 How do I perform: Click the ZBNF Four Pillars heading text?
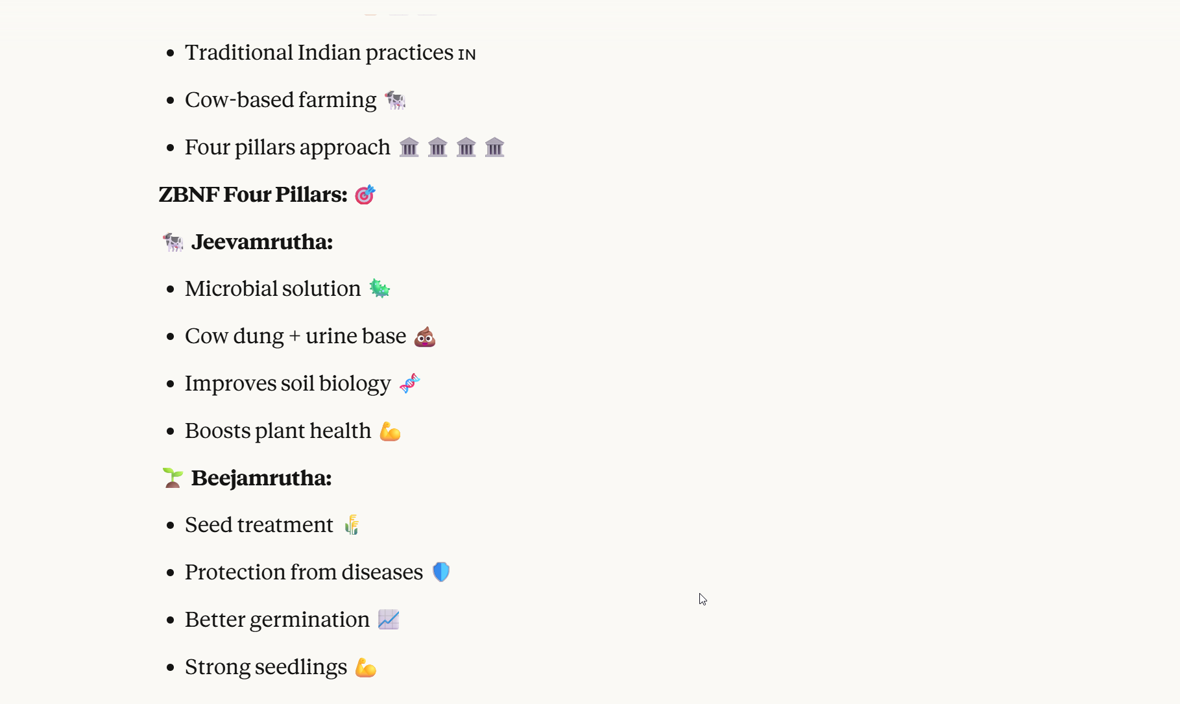pyautogui.click(x=253, y=195)
